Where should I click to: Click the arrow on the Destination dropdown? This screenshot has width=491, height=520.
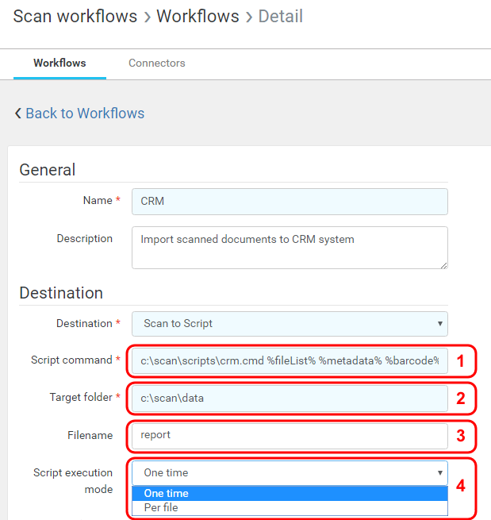click(x=439, y=324)
